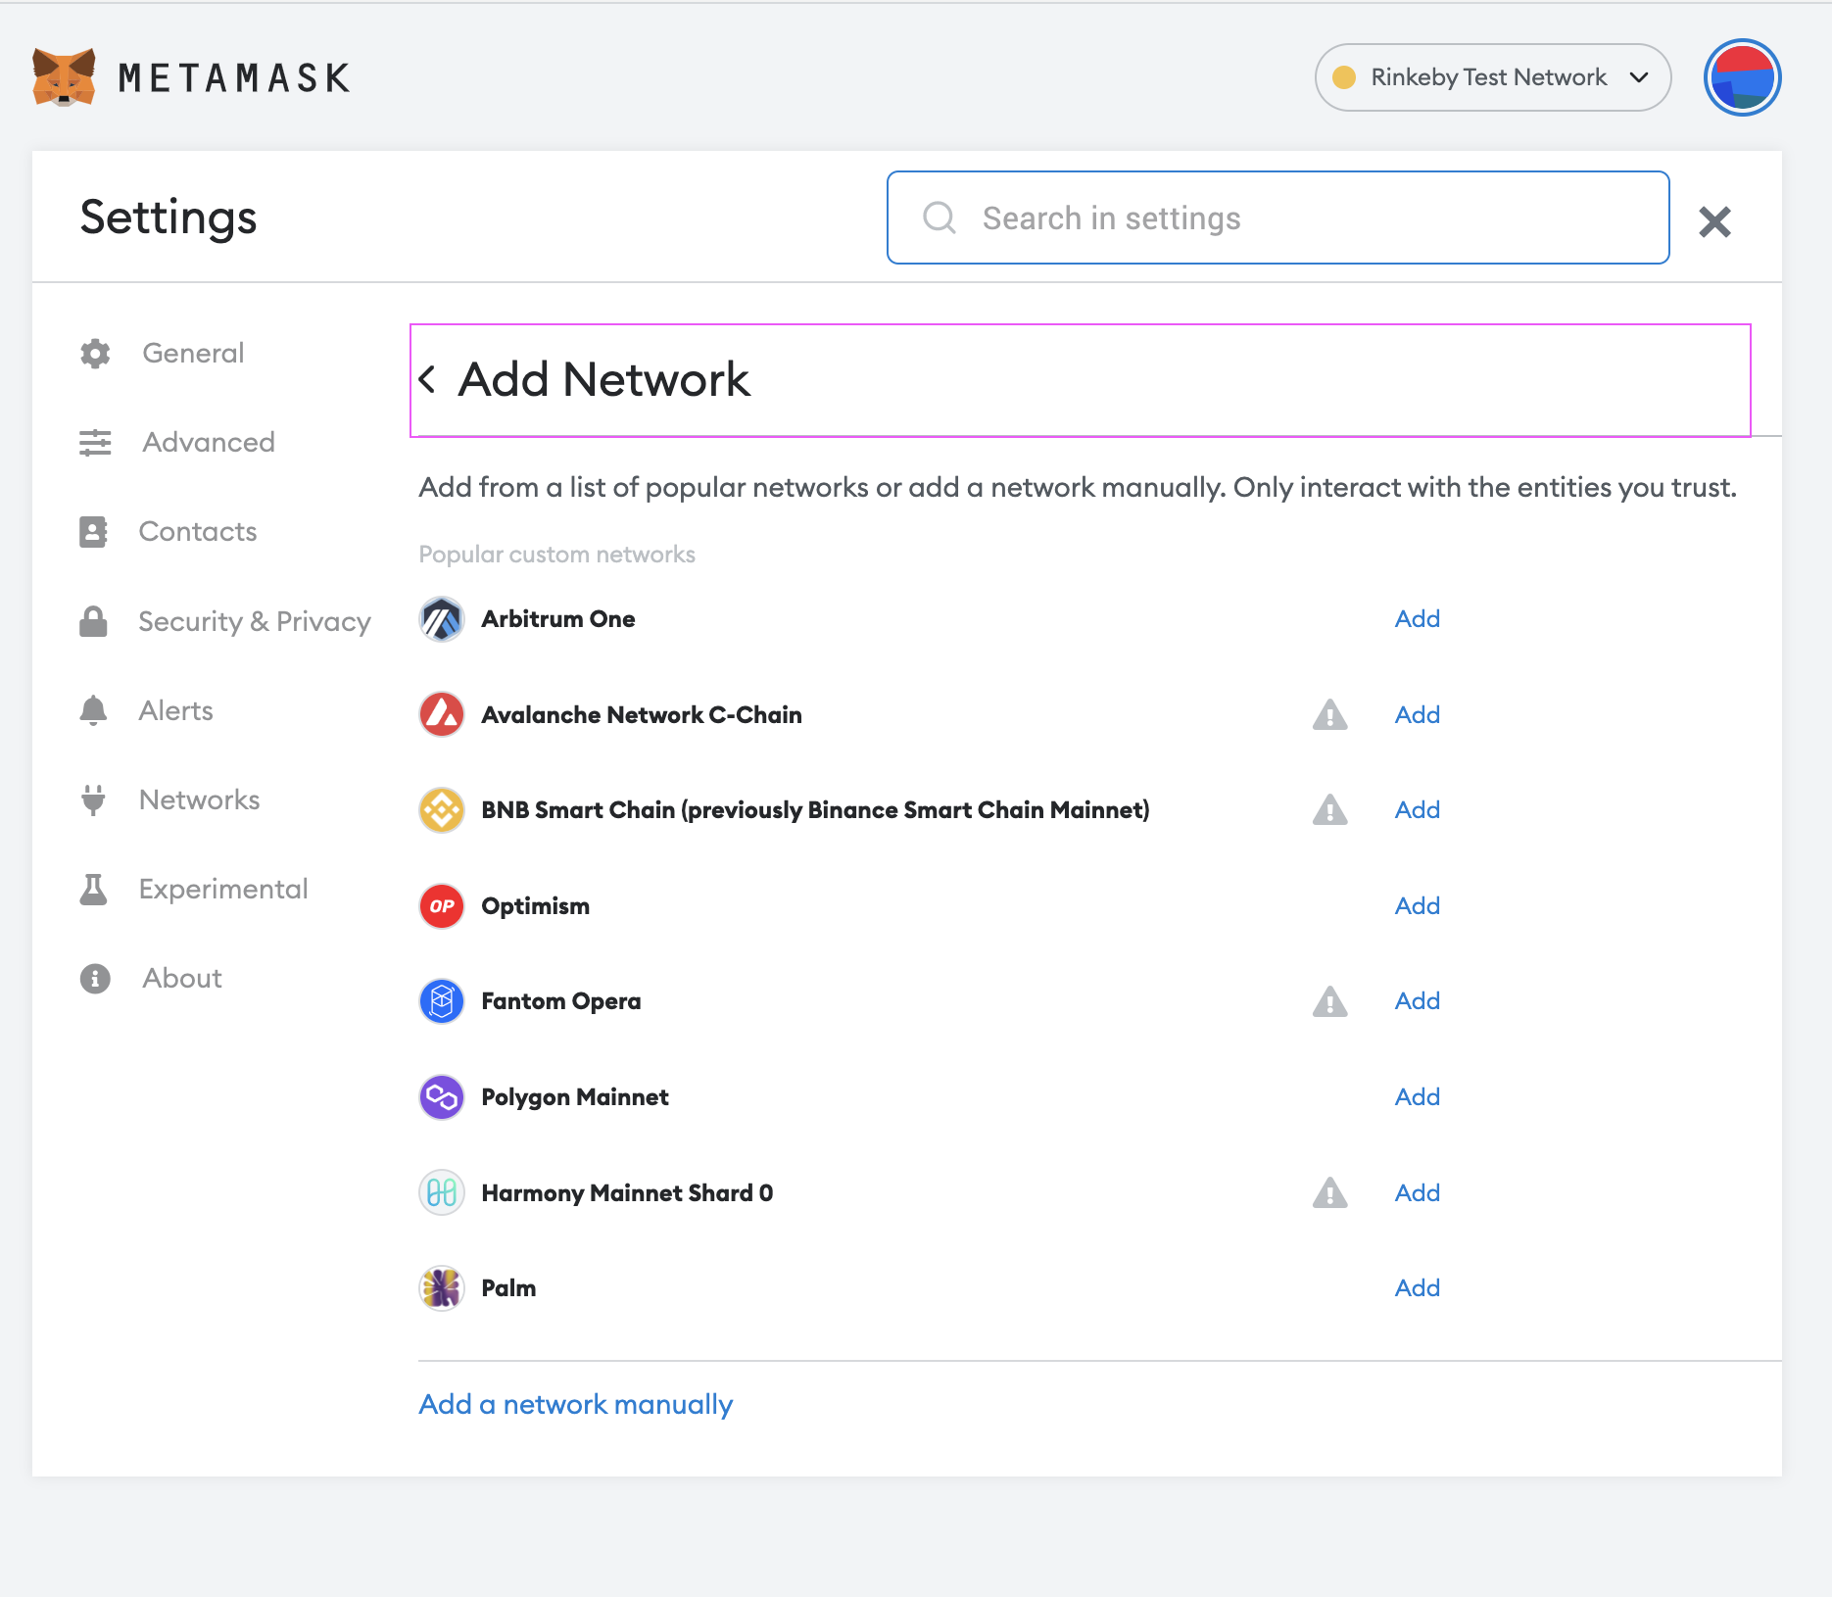
Task: Open Networks settings tab
Action: pos(200,799)
